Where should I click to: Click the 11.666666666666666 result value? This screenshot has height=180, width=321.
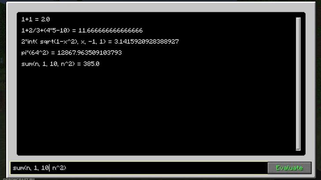111,30
